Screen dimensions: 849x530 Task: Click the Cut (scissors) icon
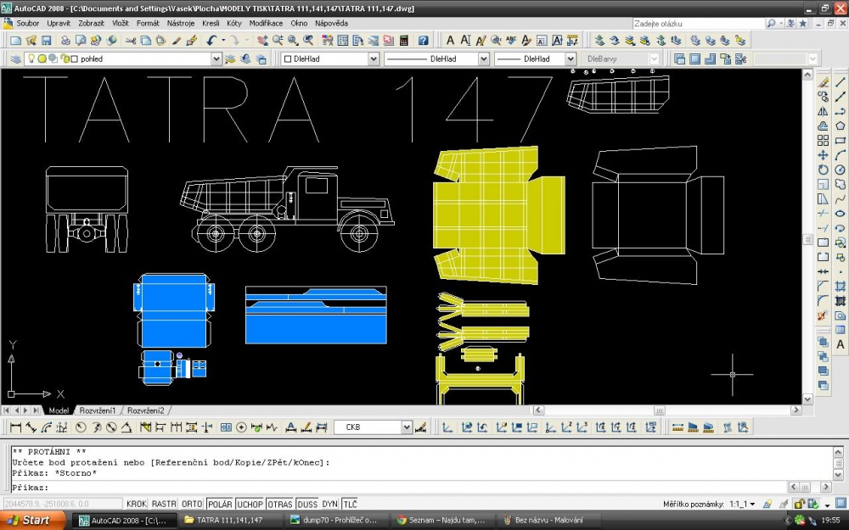click(x=131, y=41)
